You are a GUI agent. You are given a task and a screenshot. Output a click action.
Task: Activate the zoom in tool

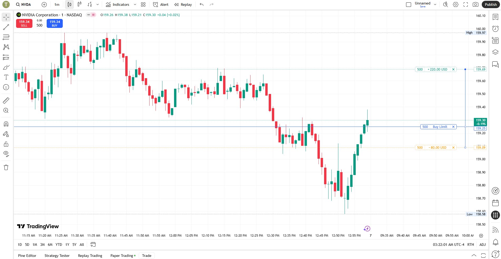point(6,110)
